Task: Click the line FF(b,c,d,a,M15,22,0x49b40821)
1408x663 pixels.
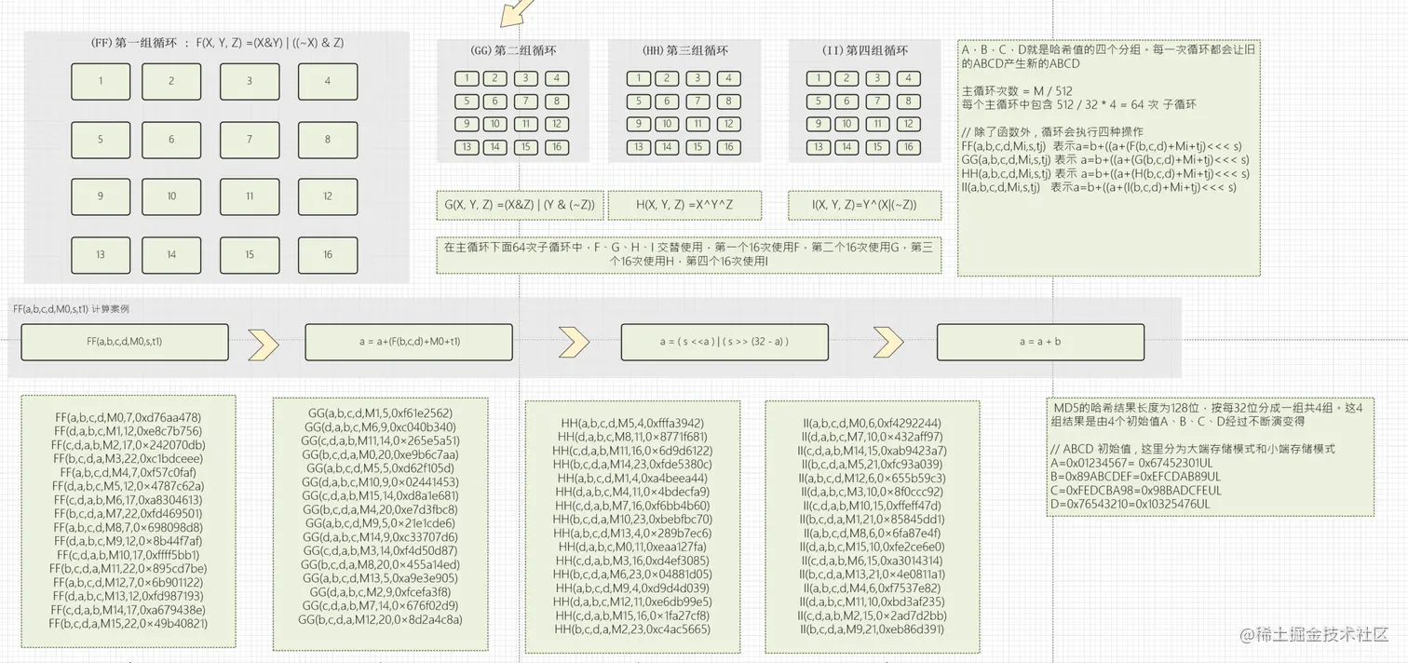Action: 129,623
